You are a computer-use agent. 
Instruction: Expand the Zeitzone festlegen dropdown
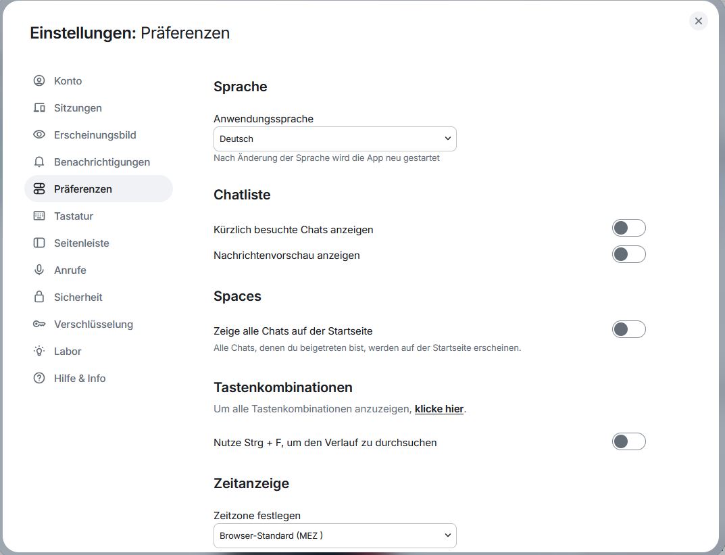coord(334,536)
